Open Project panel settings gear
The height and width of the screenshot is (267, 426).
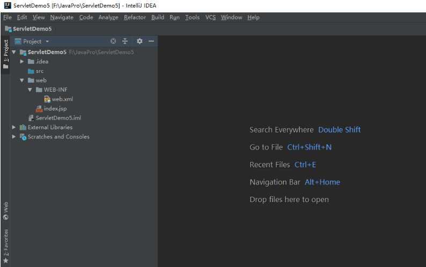click(x=139, y=41)
